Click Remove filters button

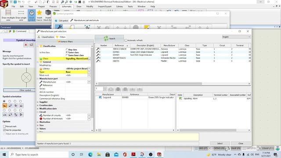pos(65,42)
